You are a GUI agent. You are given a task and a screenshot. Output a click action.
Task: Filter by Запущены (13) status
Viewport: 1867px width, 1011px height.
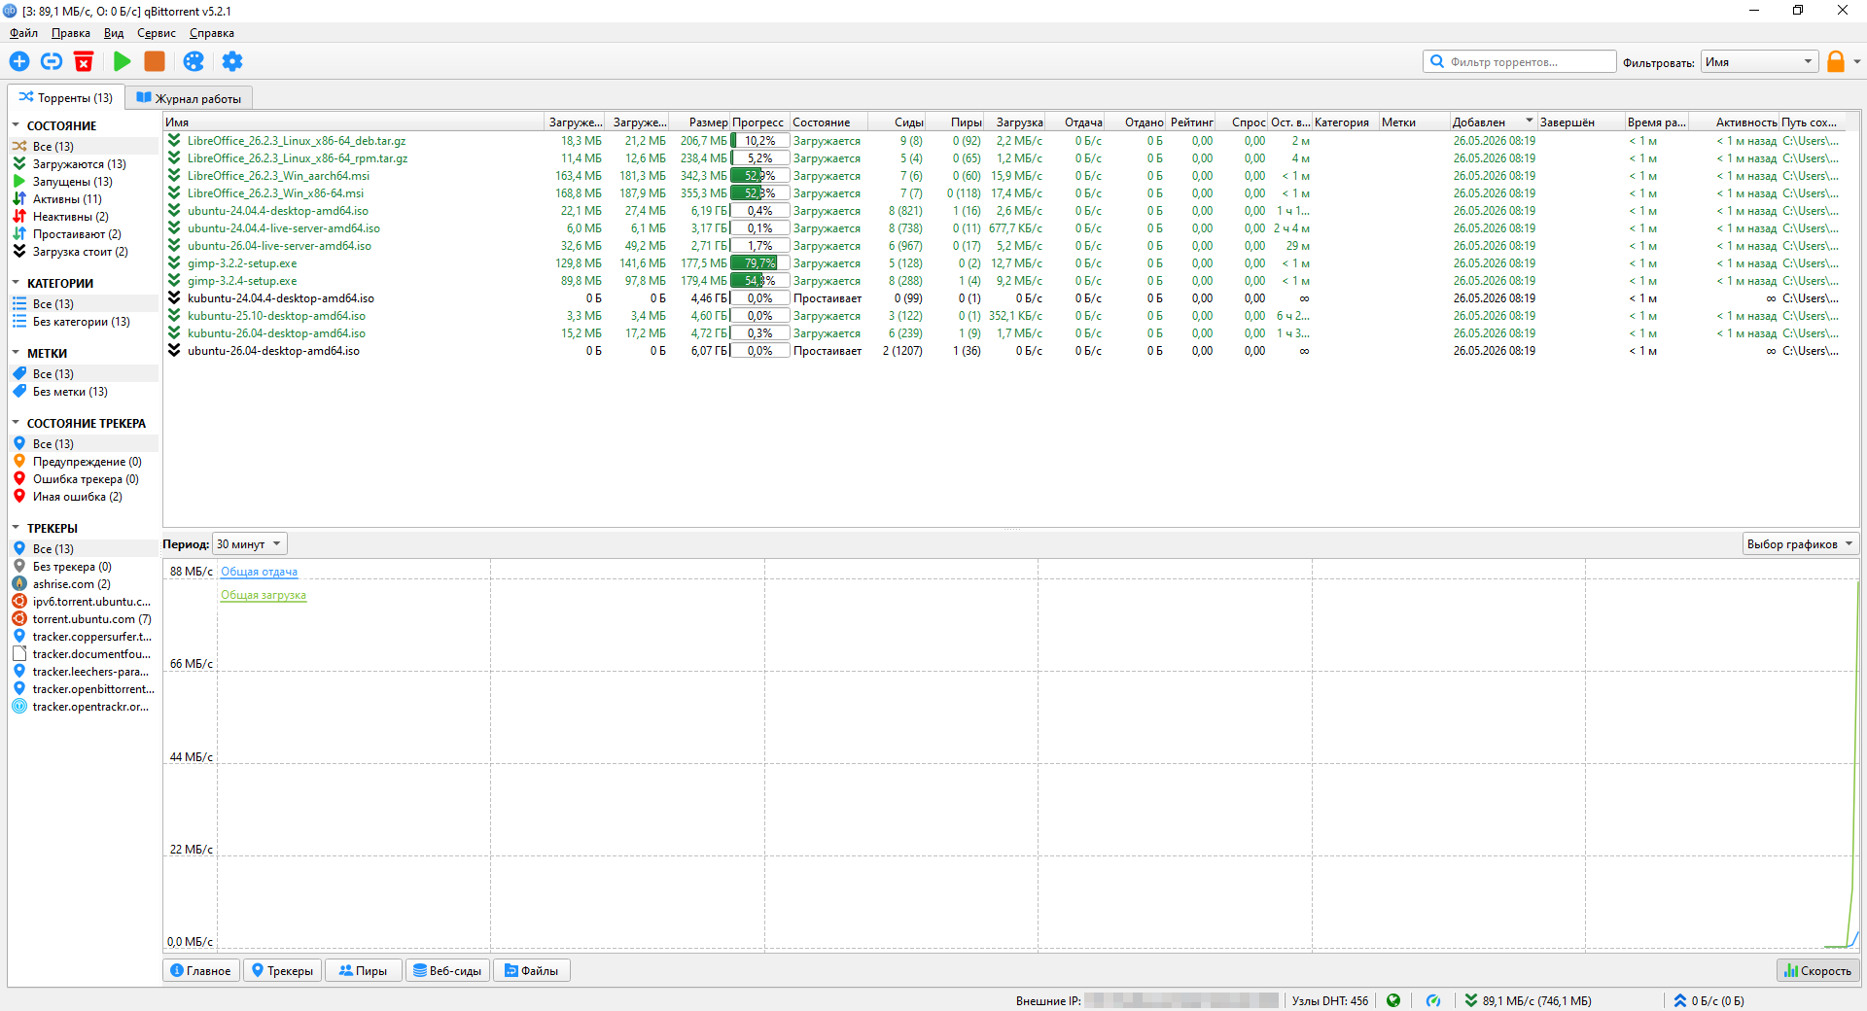pos(83,182)
